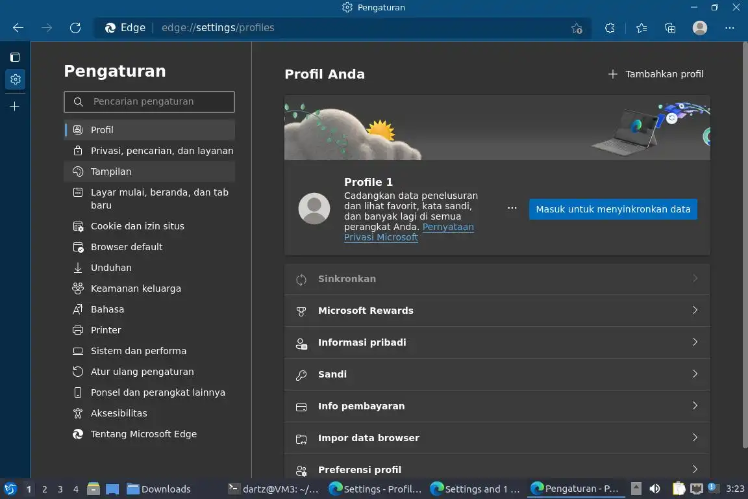Click the page vertical scrollbar

point(745,246)
